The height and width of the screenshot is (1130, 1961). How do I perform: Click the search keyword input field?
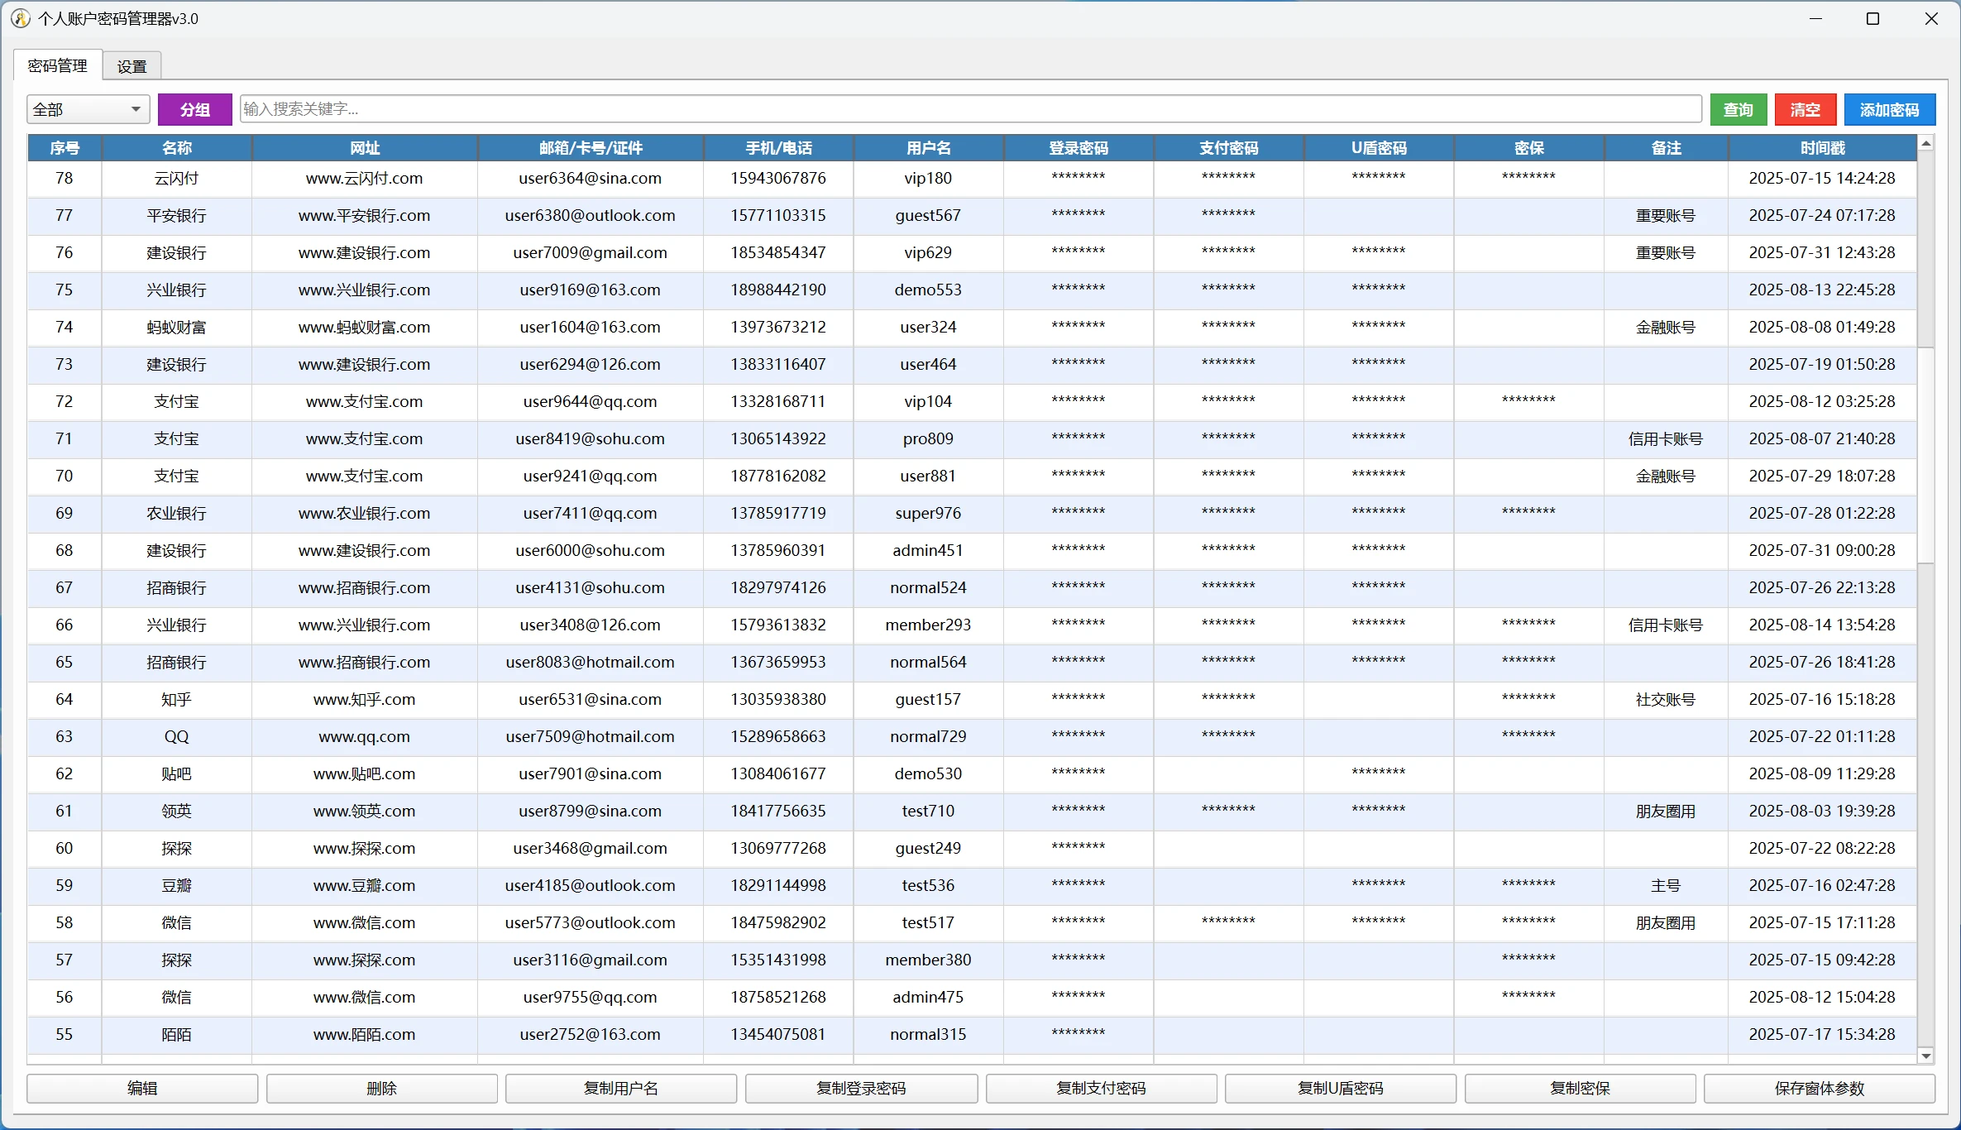tap(969, 109)
